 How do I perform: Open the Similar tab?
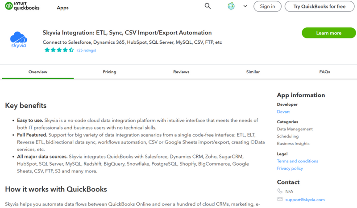(x=253, y=72)
